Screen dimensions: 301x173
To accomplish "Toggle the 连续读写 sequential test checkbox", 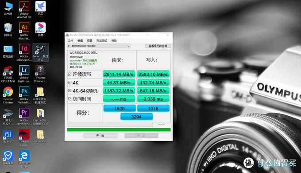I will pos(69,74).
